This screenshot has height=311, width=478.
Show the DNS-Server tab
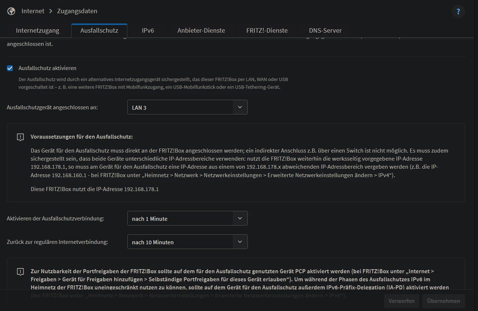tap(325, 30)
